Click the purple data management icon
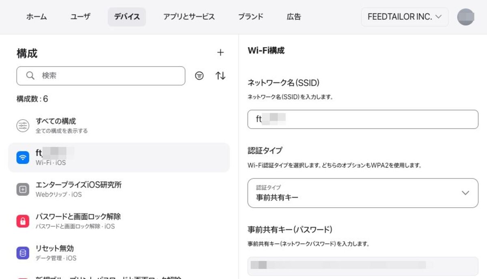 (23, 253)
